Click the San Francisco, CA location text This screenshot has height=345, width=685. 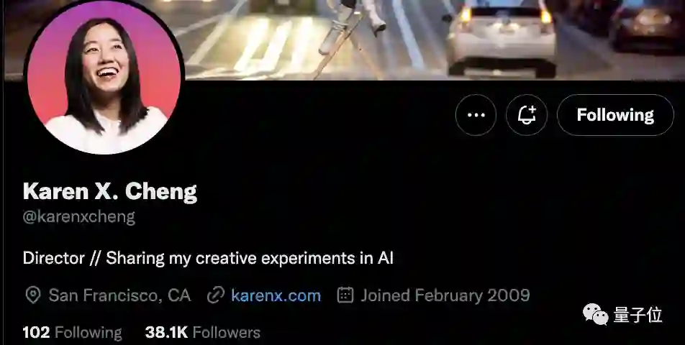pos(119,295)
